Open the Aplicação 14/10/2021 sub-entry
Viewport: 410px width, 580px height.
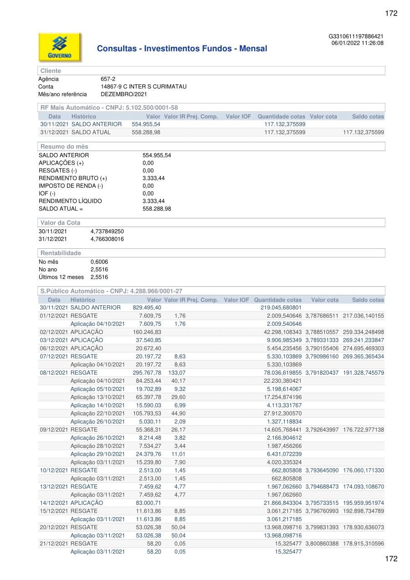point(97,405)
